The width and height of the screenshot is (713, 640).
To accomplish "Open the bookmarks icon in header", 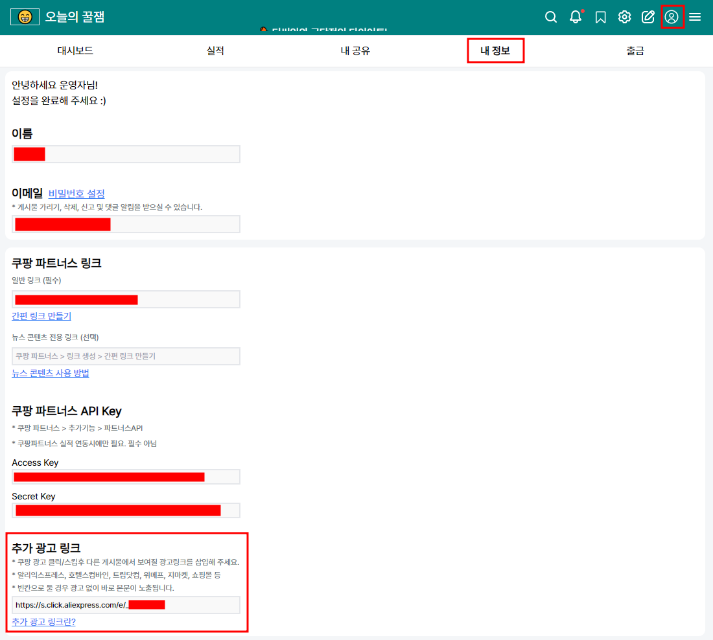I will click(x=600, y=17).
